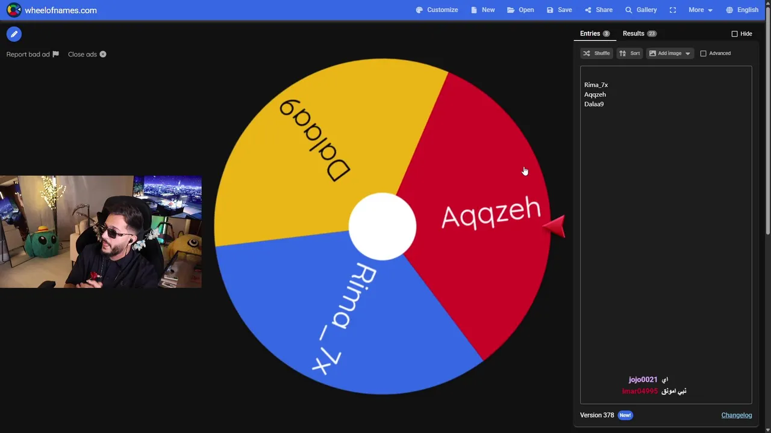Screen dimensions: 771x433
Task: Shuffle the entries
Action: click(596, 54)
